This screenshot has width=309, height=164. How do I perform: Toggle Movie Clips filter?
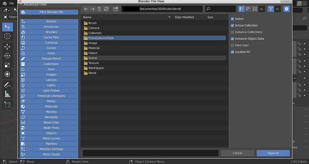[x=49, y=122]
